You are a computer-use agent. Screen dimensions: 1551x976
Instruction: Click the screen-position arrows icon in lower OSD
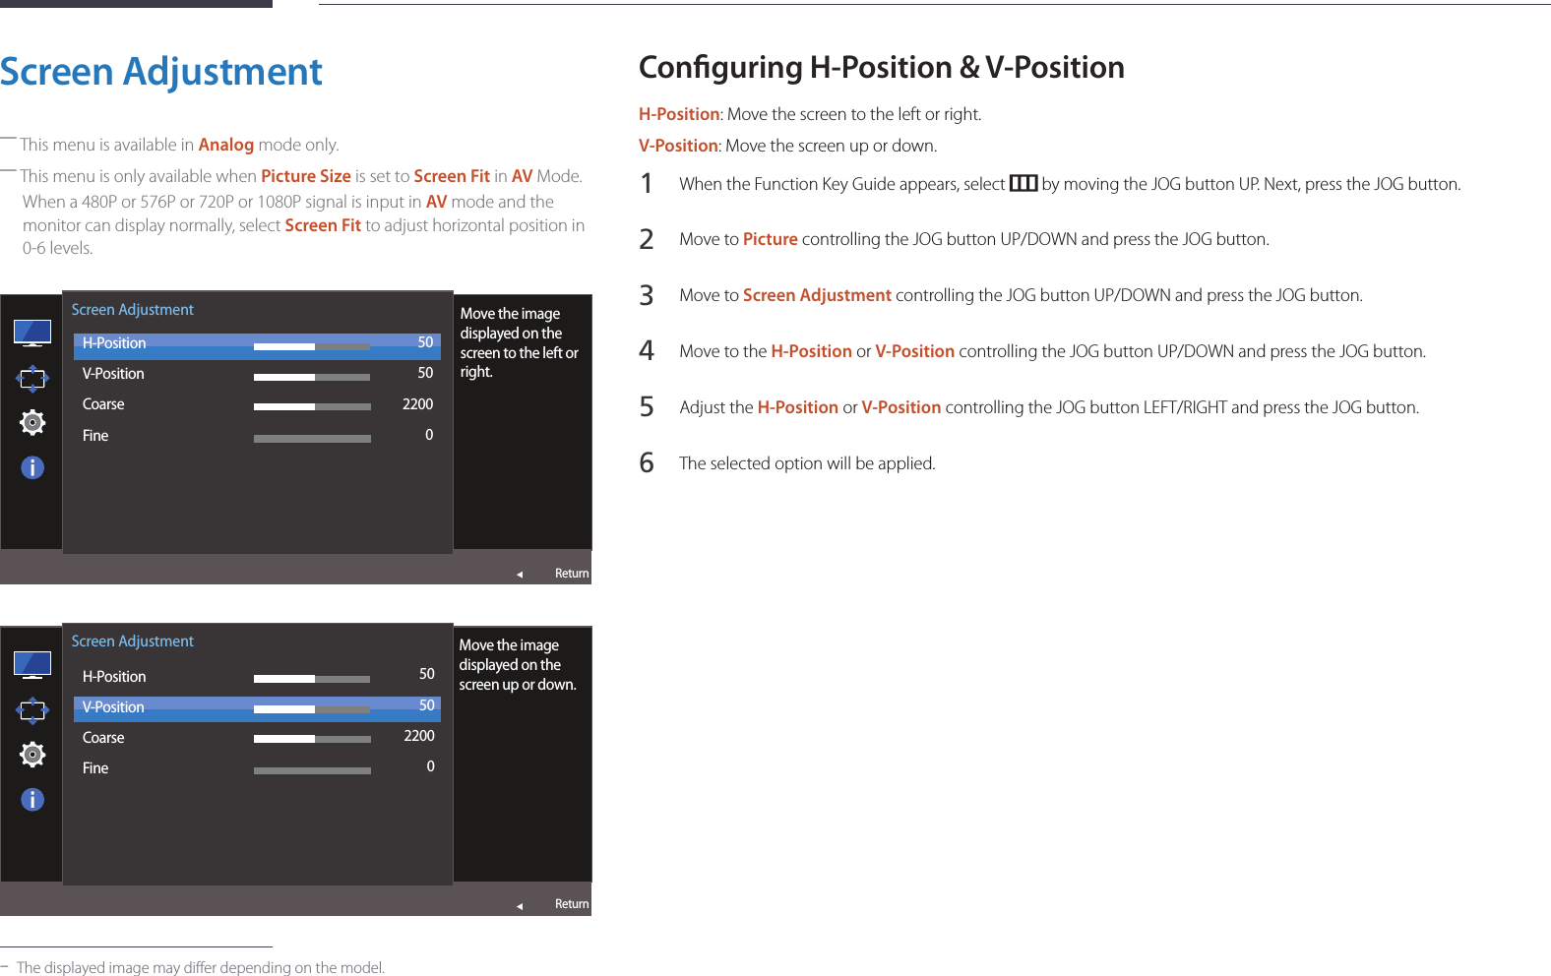point(32,709)
